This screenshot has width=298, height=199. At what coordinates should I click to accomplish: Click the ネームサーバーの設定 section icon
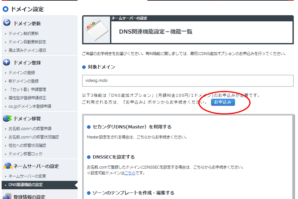click(7, 166)
